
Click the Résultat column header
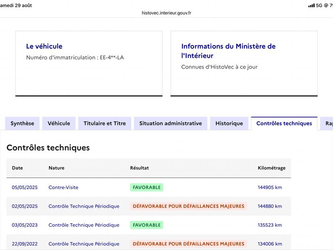(139, 168)
